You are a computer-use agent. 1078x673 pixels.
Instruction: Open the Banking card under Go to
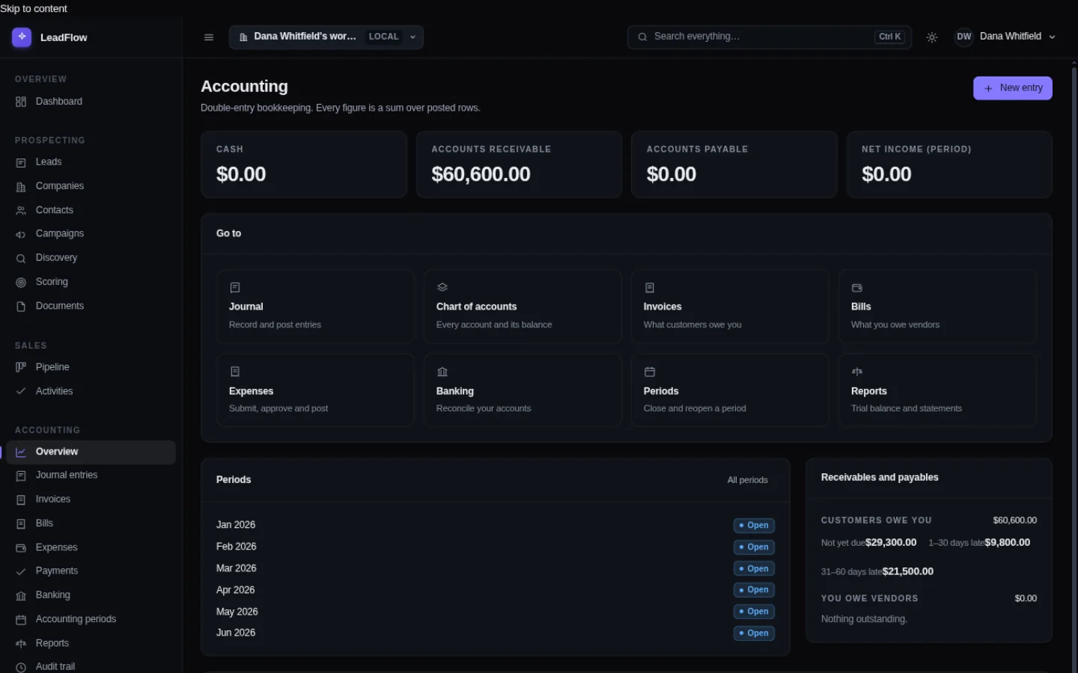pos(523,390)
